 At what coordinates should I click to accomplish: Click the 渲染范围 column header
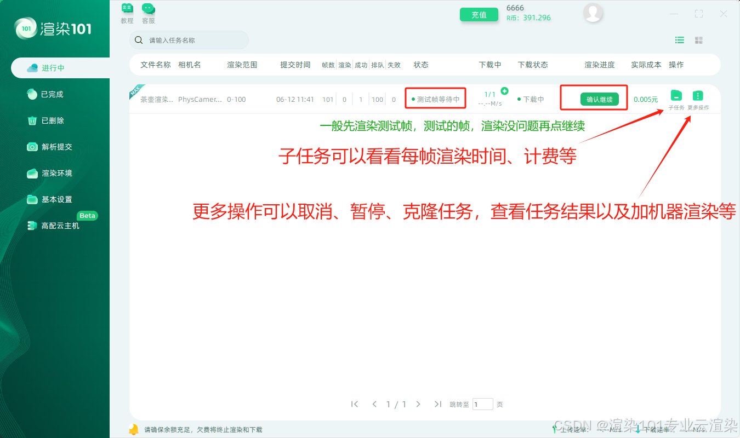(x=242, y=65)
